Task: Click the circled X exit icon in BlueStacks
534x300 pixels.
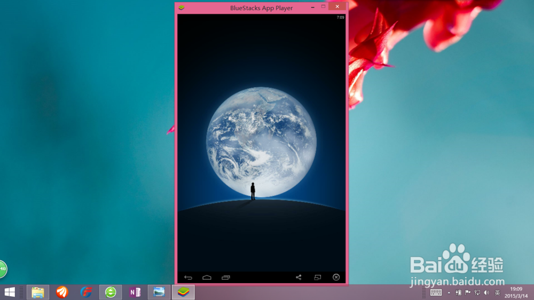Action: point(336,277)
